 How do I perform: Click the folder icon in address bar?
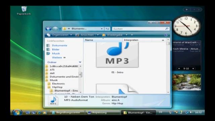point(64,29)
